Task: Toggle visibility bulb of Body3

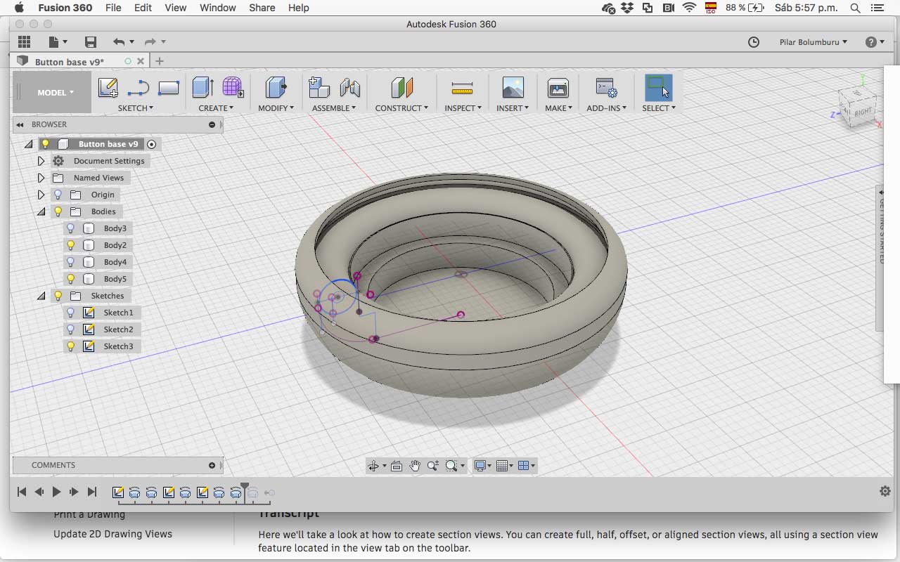Action: tap(70, 228)
